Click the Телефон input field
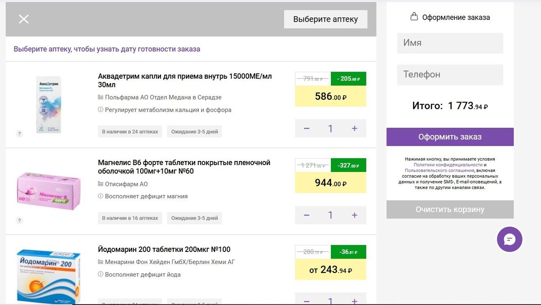This screenshot has width=541, height=305. coord(449,74)
